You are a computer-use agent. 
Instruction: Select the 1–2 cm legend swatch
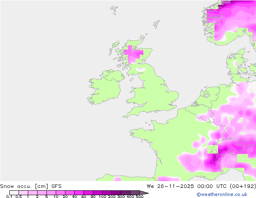(33, 193)
